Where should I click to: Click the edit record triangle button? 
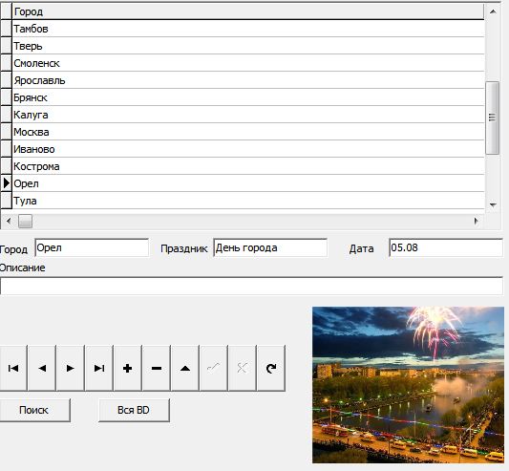tap(185, 368)
